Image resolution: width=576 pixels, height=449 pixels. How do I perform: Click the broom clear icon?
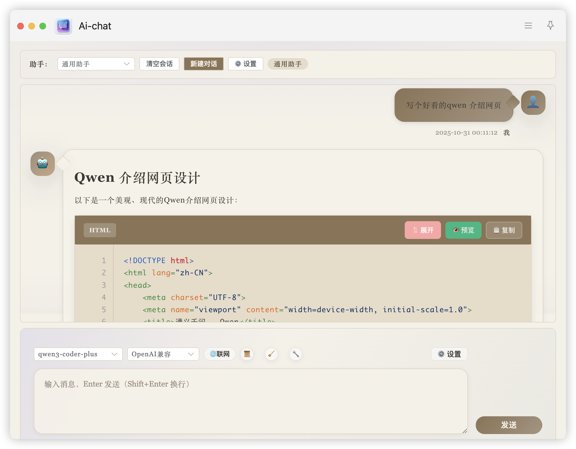coord(271,354)
